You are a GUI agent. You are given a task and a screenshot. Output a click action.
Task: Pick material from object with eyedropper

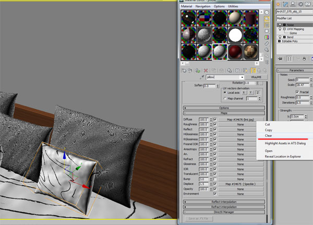click(x=202, y=77)
